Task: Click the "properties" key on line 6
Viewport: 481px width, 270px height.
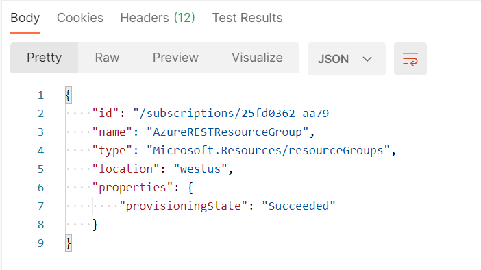Action: [x=132, y=188]
